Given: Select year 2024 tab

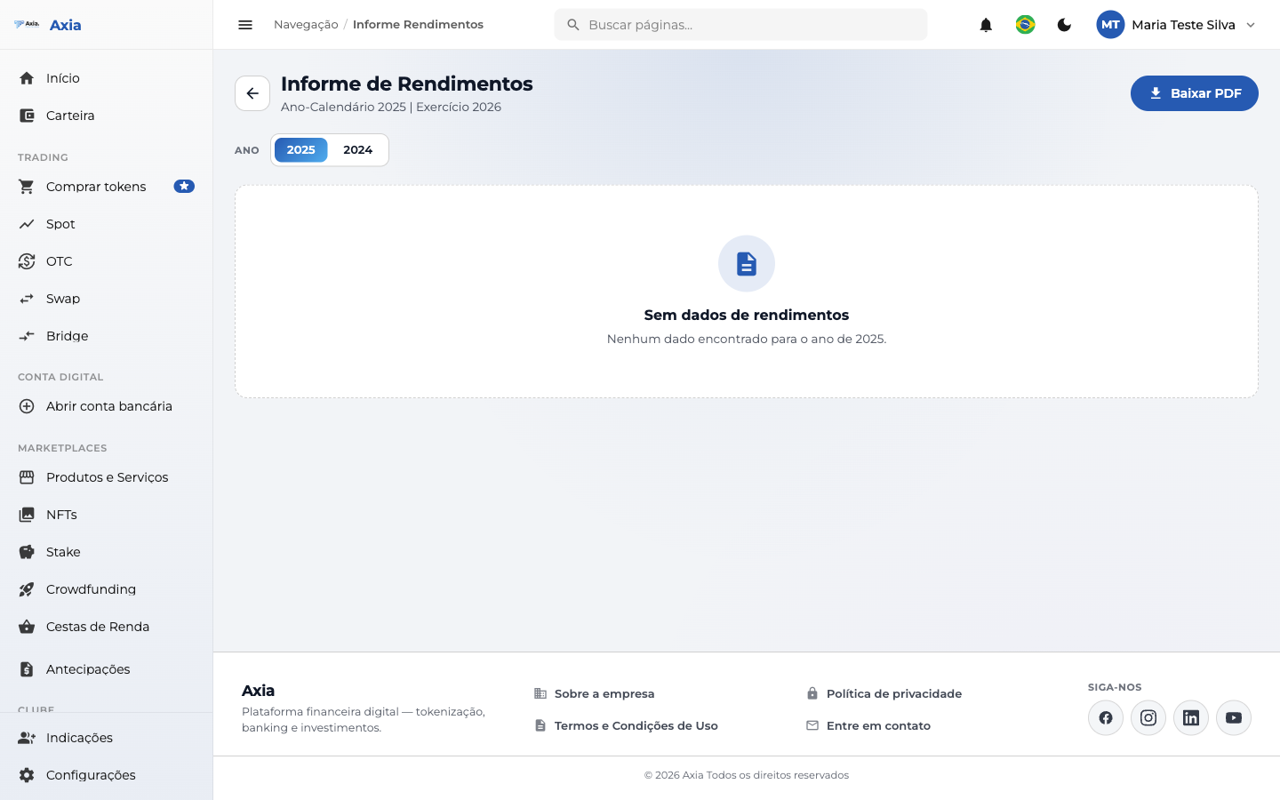Looking at the screenshot, I should 358,150.
